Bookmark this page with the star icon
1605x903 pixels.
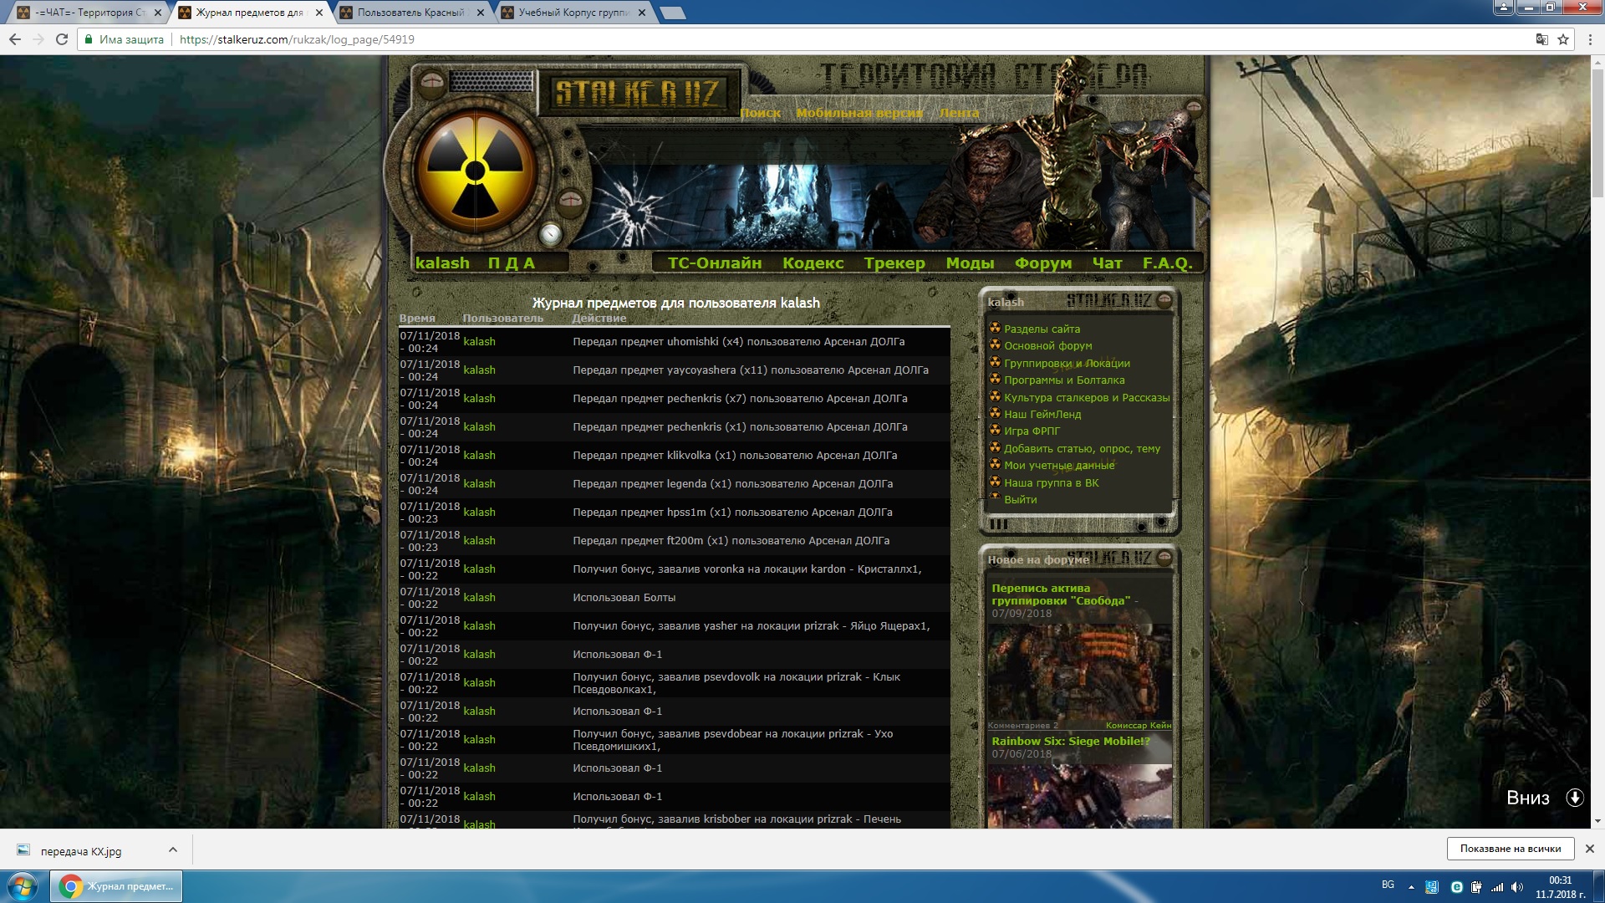[x=1562, y=39]
